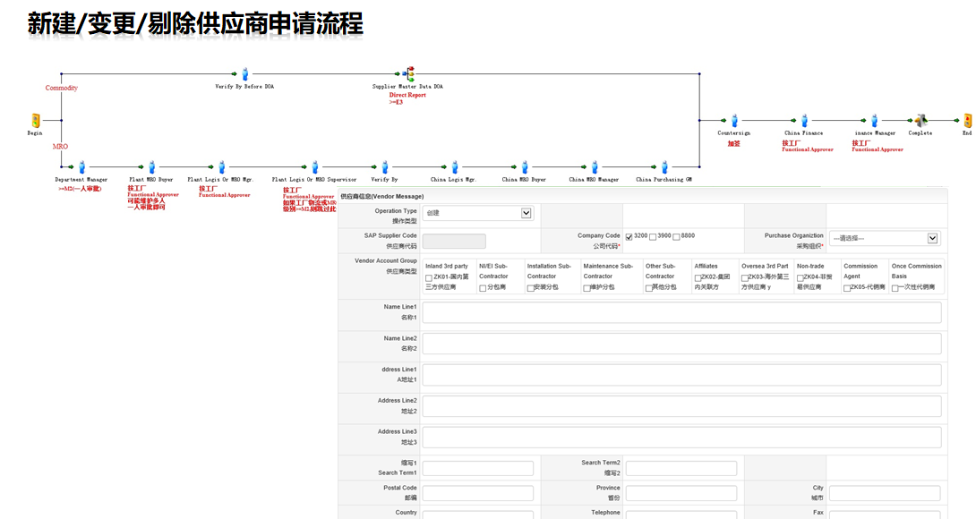Click the Search Term1 input field
Image resolution: width=976 pixels, height=519 pixels.
[477, 468]
